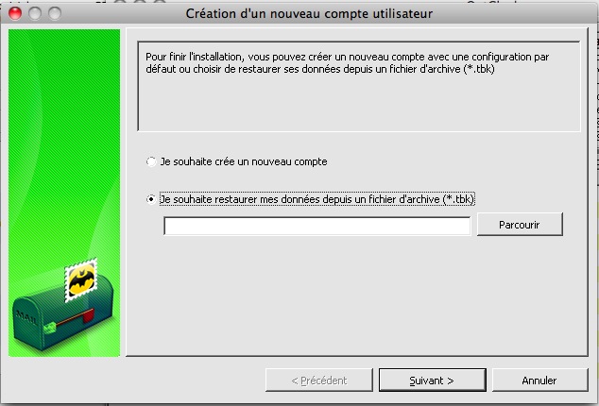Click the yellow bat postage stamp icon
Screen dimensions: 599x406
[80, 280]
